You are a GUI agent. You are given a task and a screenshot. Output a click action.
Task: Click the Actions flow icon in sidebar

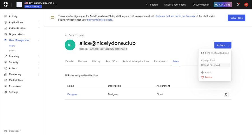click(x=6, y=68)
